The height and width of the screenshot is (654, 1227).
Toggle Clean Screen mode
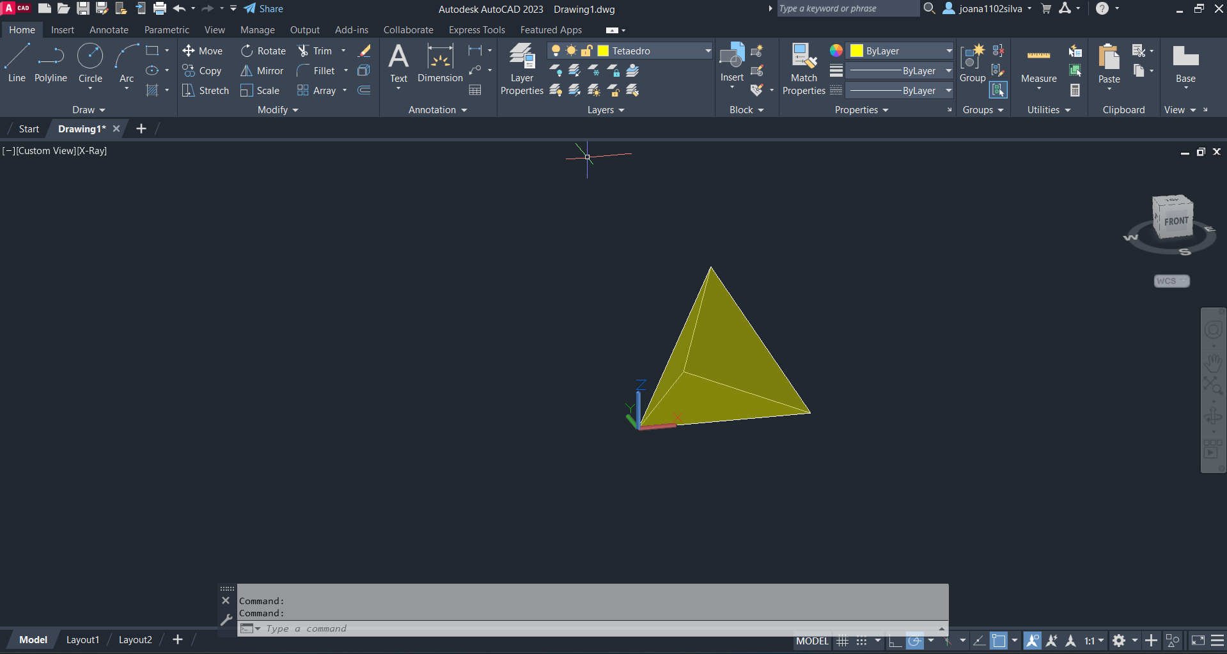pyautogui.click(x=1198, y=641)
